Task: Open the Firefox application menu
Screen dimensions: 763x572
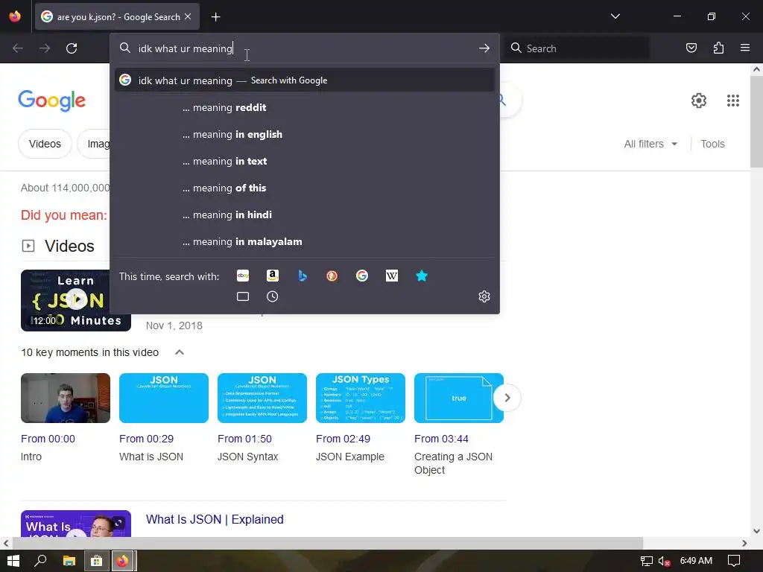Action: click(745, 48)
